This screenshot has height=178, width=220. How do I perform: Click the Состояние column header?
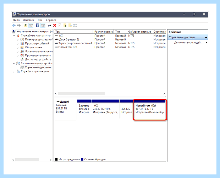pos(159,32)
